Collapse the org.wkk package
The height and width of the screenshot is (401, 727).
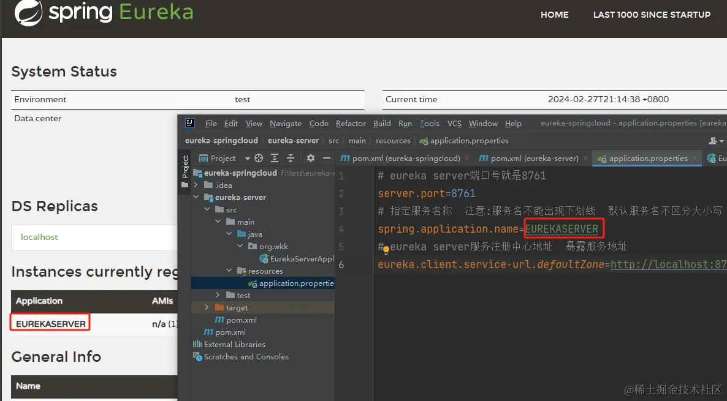(240, 246)
